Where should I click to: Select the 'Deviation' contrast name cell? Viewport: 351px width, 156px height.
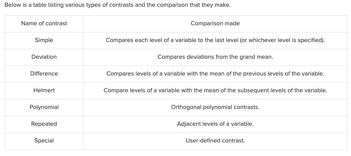[x=44, y=57]
